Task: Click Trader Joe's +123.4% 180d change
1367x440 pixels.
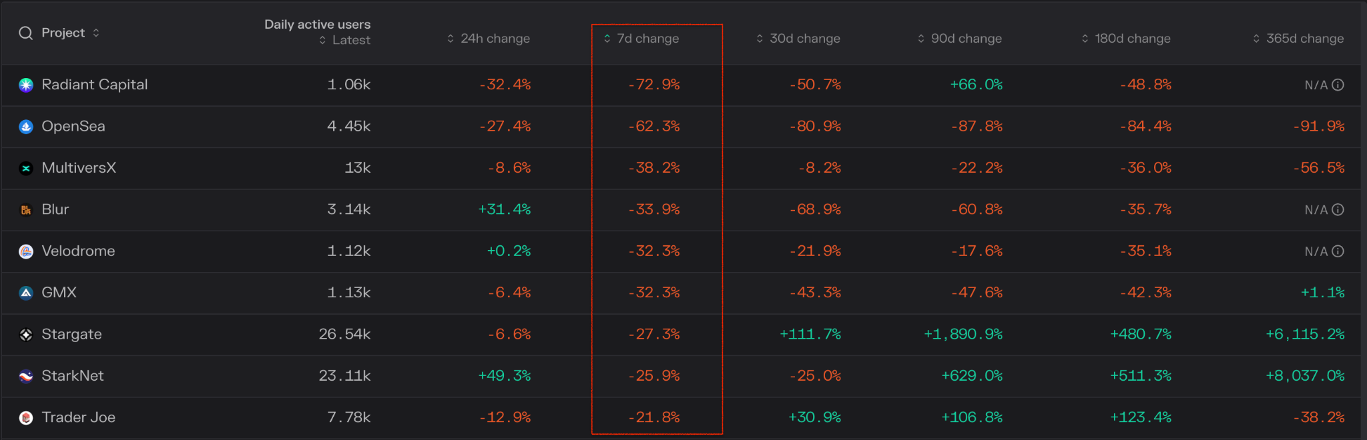Action: click(x=1141, y=417)
